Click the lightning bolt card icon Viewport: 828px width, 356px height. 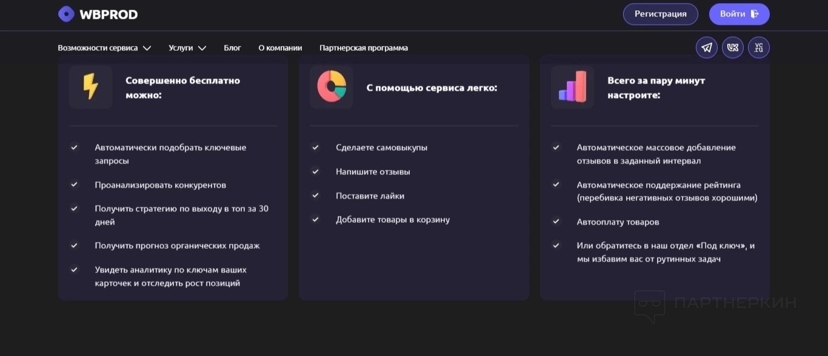coord(90,87)
